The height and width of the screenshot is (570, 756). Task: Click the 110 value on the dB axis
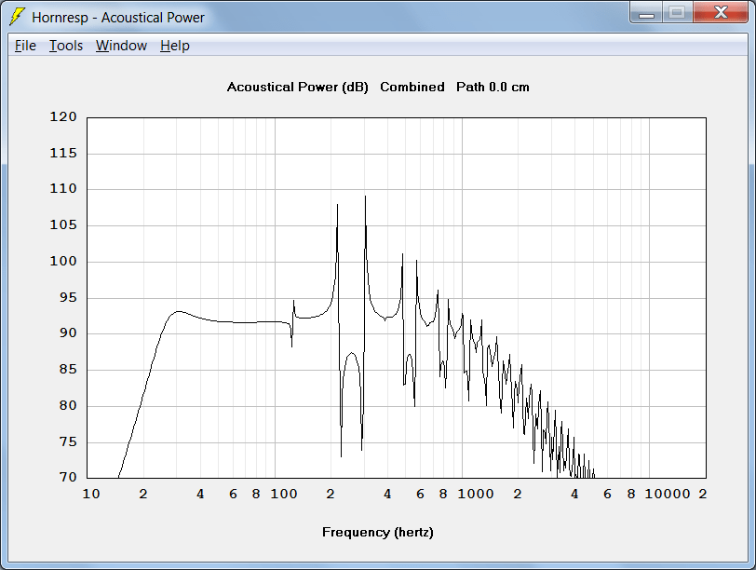click(63, 188)
